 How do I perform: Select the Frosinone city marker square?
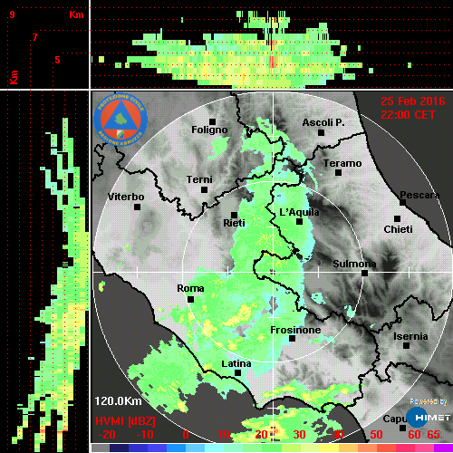point(292,339)
